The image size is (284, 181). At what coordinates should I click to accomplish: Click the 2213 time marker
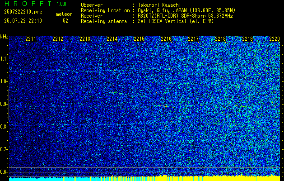click(x=85, y=38)
